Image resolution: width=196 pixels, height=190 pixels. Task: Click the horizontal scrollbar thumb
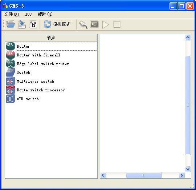[144, 175]
